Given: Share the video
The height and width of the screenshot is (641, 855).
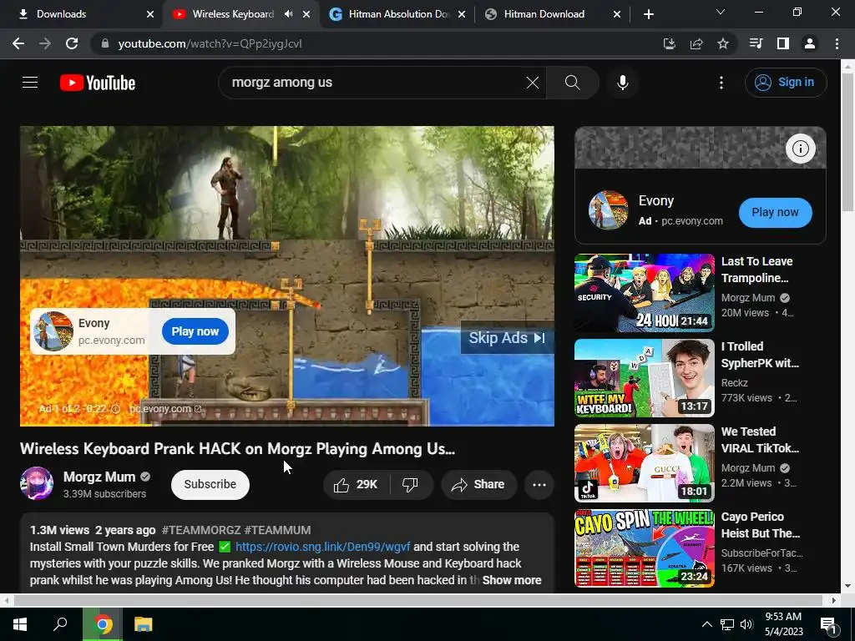Looking at the screenshot, I should (478, 485).
